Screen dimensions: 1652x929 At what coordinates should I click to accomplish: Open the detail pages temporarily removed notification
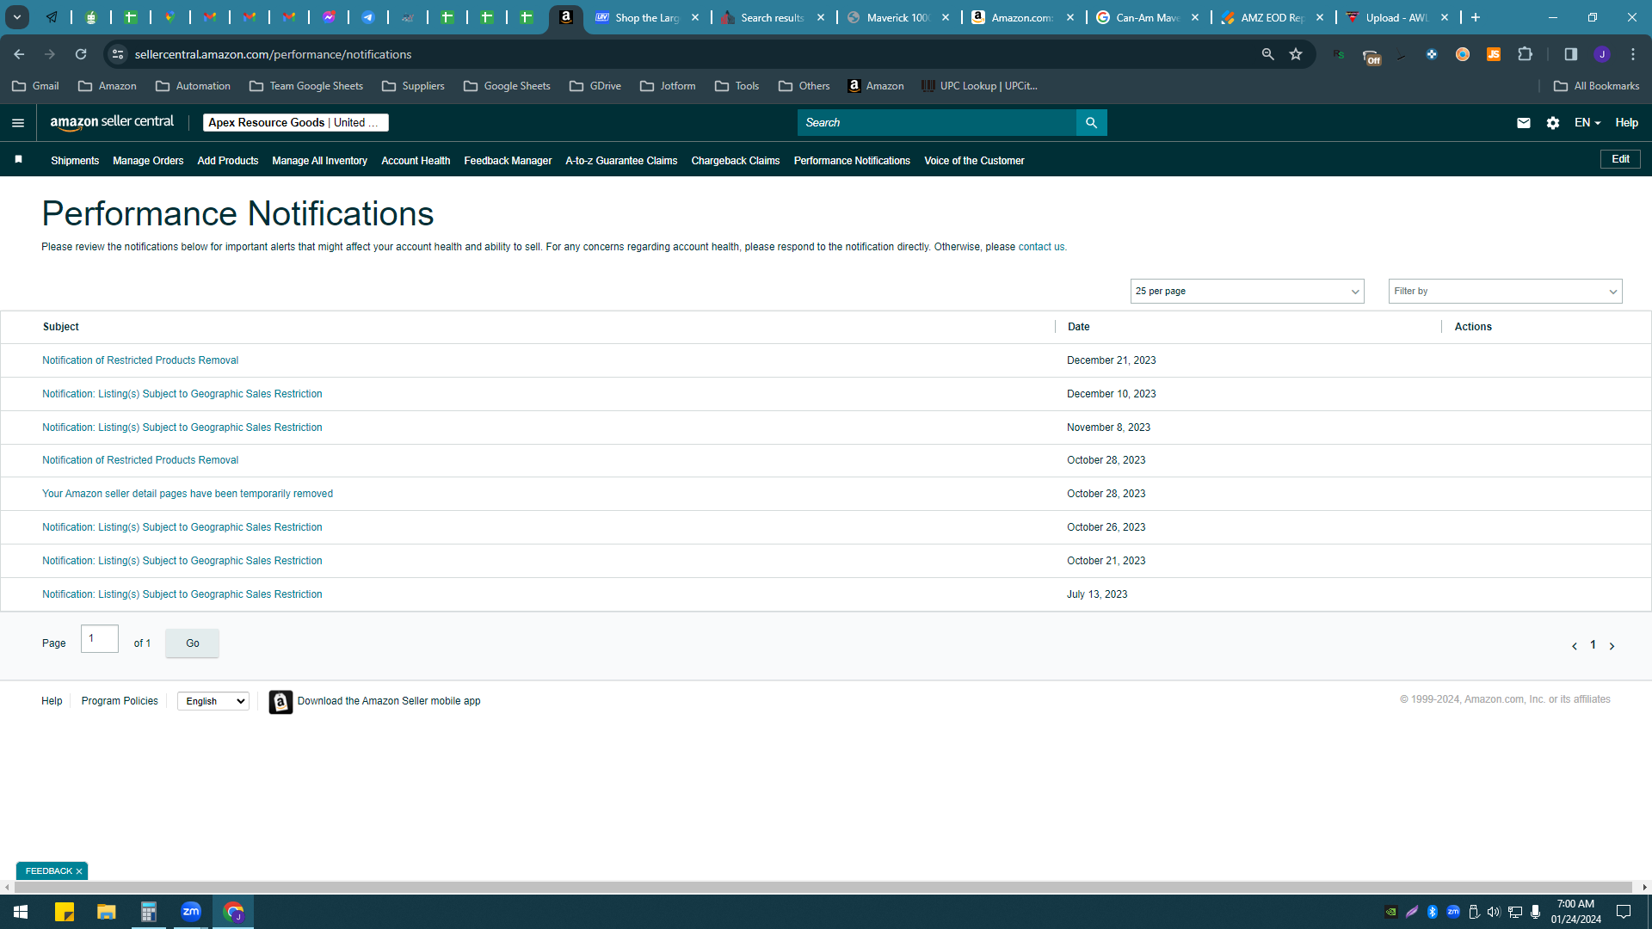pos(188,494)
